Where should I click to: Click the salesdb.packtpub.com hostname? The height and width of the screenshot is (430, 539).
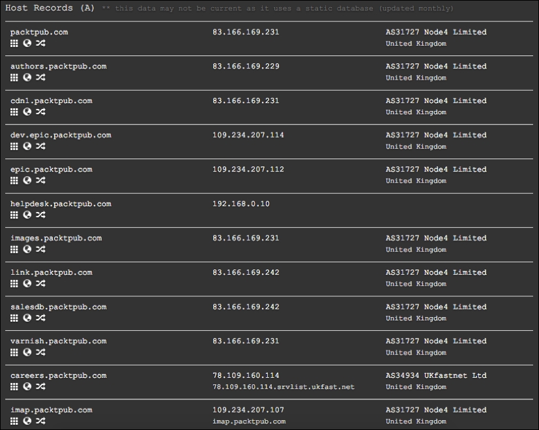click(59, 307)
